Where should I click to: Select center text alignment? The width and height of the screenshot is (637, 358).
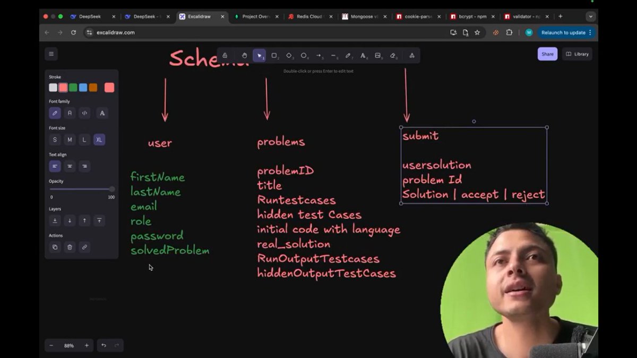(70, 166)
